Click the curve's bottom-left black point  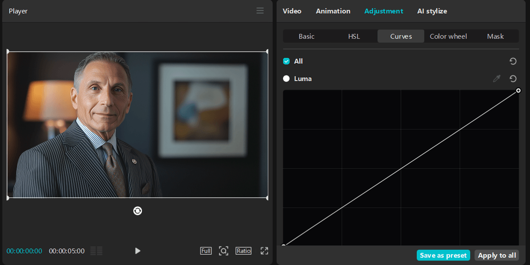tap(284, 245)
